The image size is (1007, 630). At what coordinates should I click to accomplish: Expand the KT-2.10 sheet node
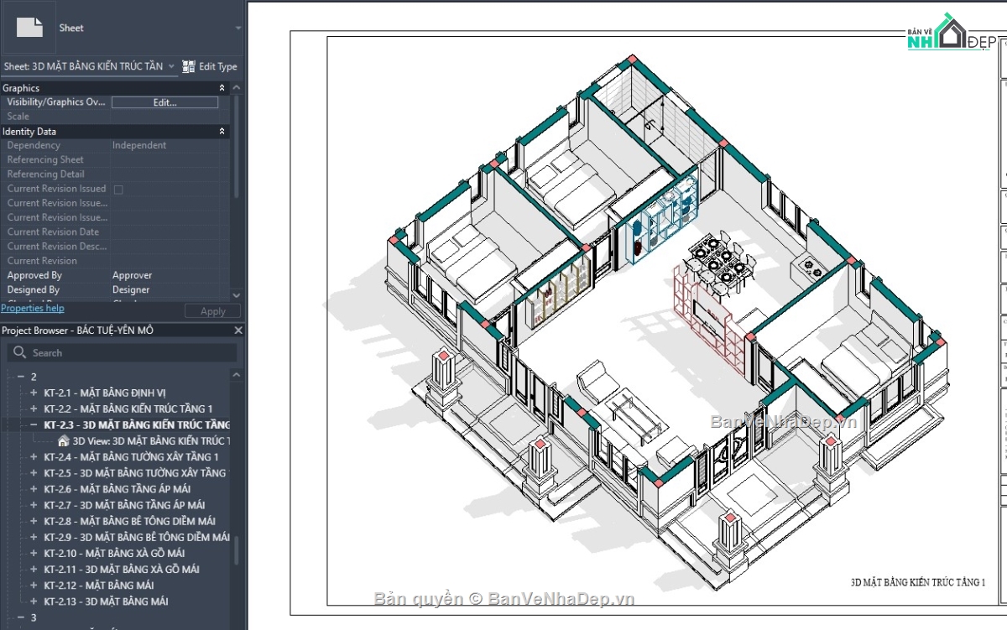(34, 553)
